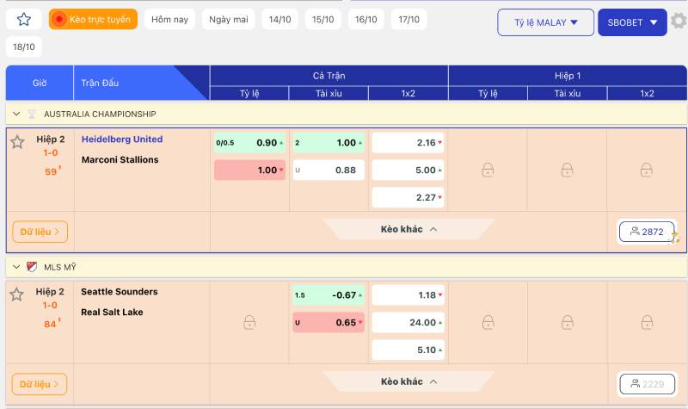Select the Hôm nay date tab
The width and height of the screenshot is (688, 409).
click(169, 19)
